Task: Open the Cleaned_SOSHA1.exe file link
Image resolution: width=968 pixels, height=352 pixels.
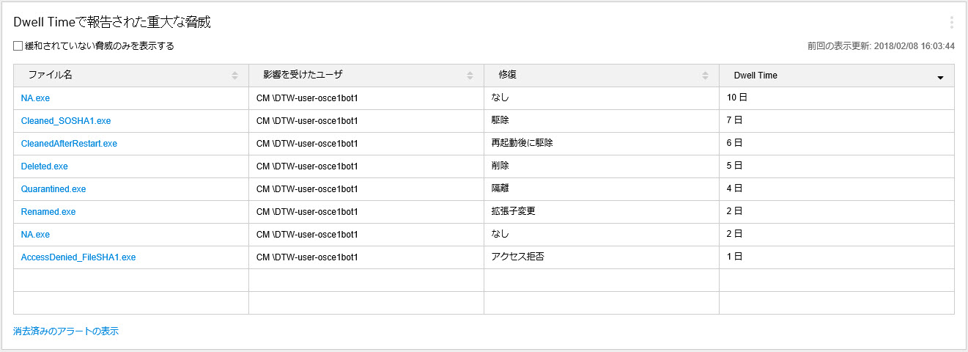Action: coord(66,121)
